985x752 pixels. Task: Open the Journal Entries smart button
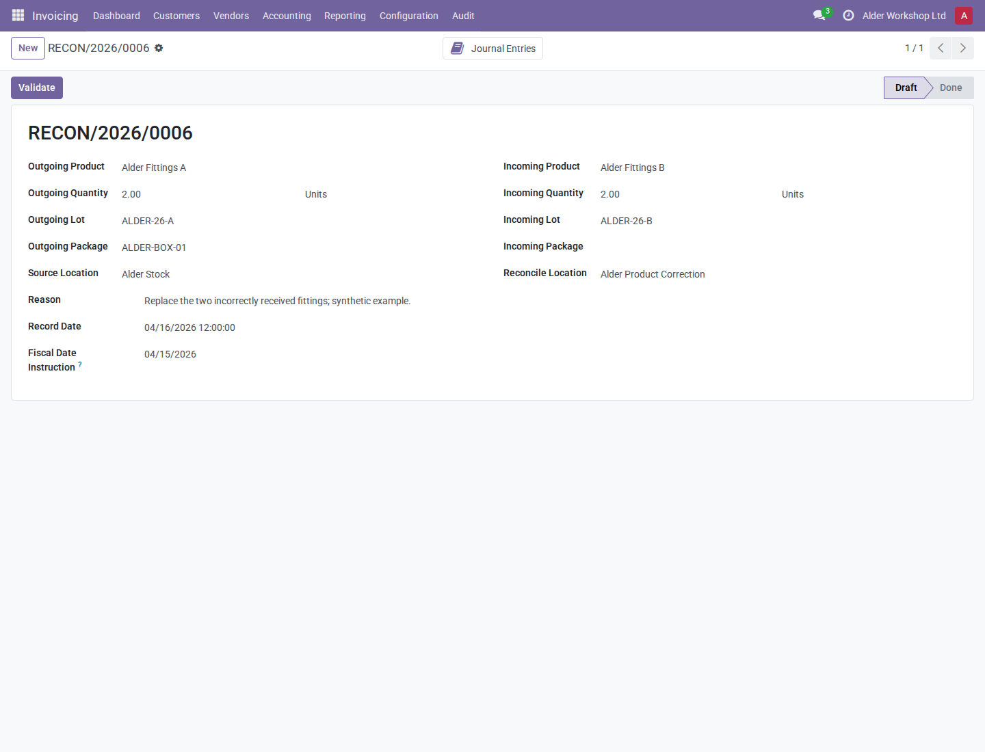[x=492, y=49]
